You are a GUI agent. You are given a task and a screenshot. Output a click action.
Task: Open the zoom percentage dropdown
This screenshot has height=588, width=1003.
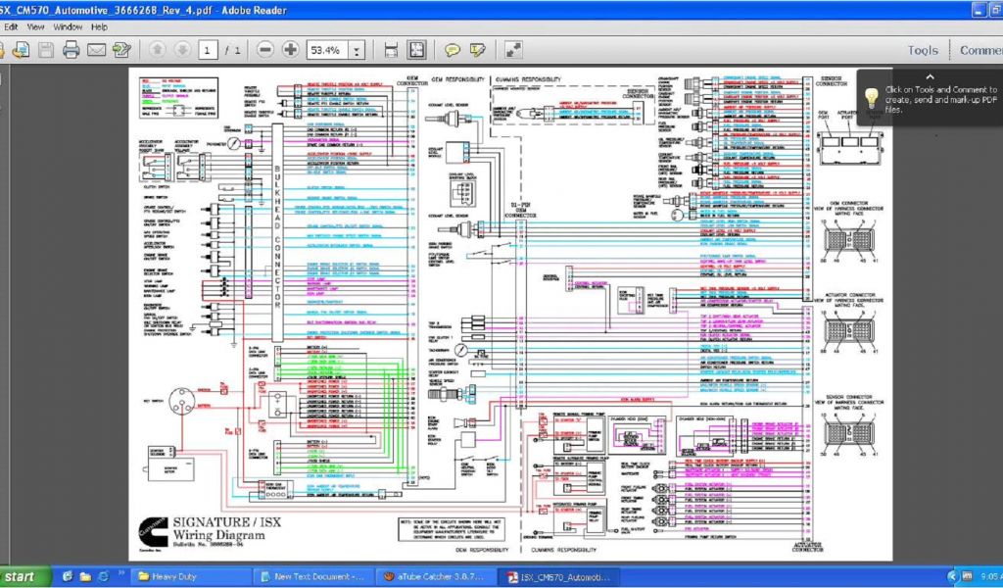(x=357, y=50)
